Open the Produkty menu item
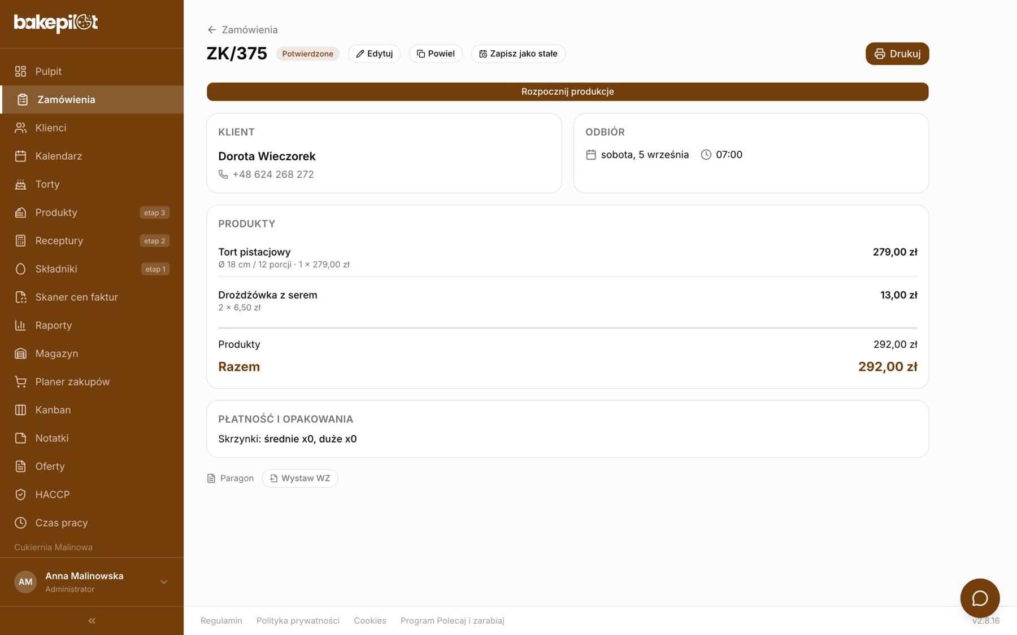Image resolution: width=1017 pixels, height=635 pixels. tap(92, 212)
